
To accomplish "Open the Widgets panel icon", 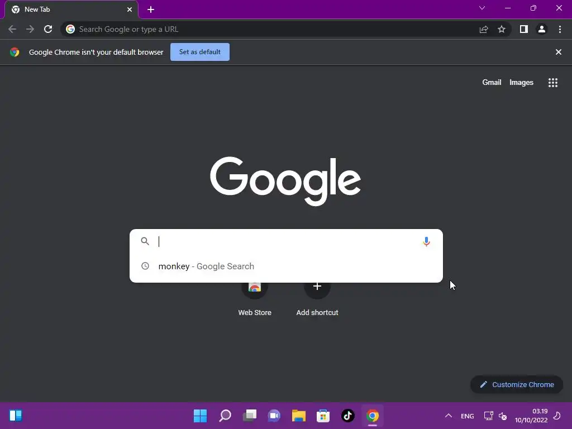I will pyautogui.click(x=16, y=416).
